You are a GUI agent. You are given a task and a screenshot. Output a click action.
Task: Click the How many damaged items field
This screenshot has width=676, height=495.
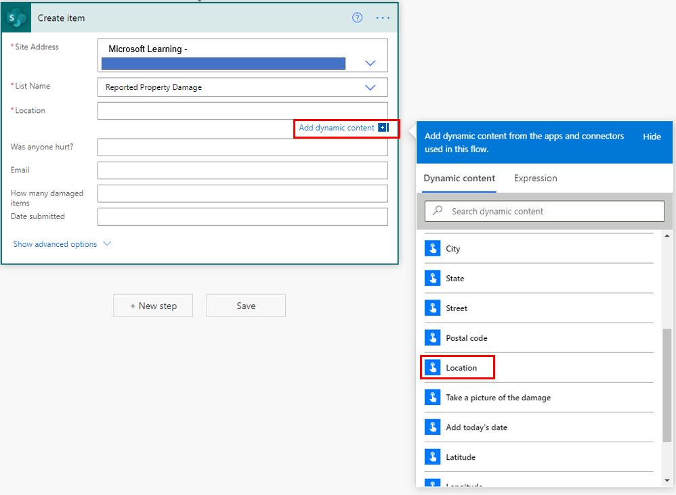click(242, 193)
